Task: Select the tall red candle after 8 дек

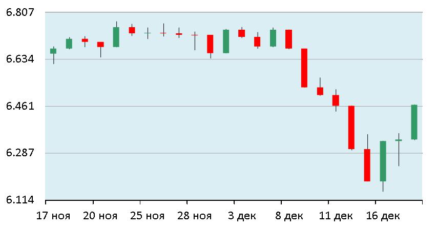Action: click(304, 68)
